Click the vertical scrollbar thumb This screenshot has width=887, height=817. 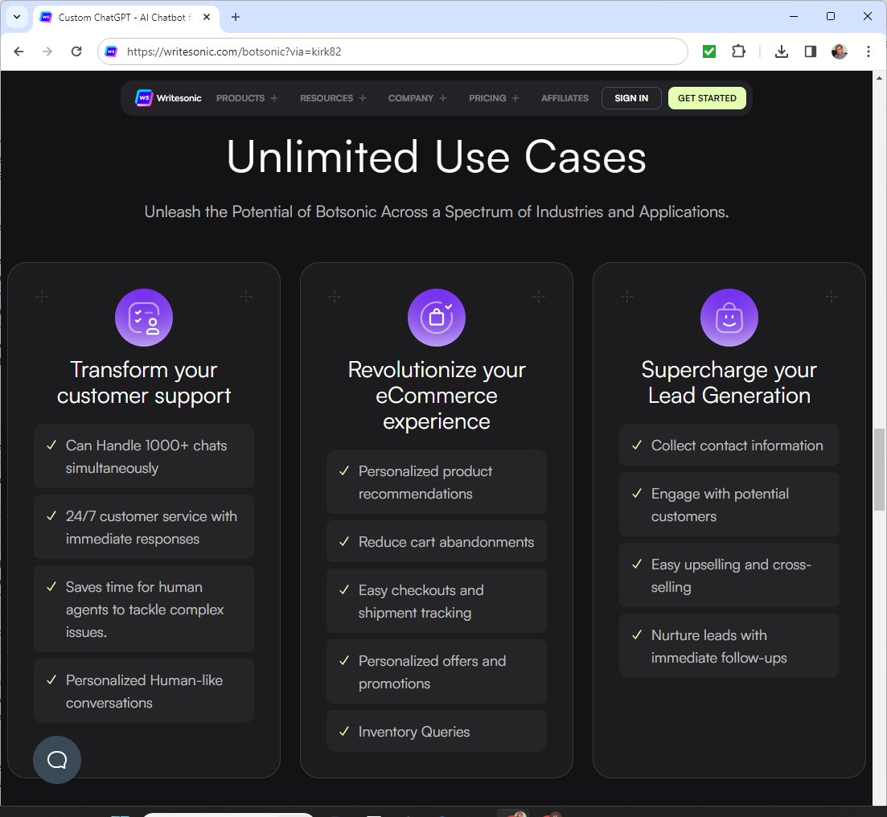point(879,469)
